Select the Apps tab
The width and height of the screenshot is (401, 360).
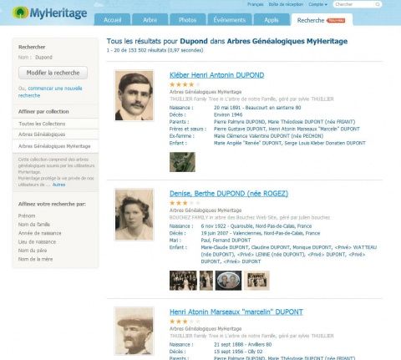coord(272,20)
